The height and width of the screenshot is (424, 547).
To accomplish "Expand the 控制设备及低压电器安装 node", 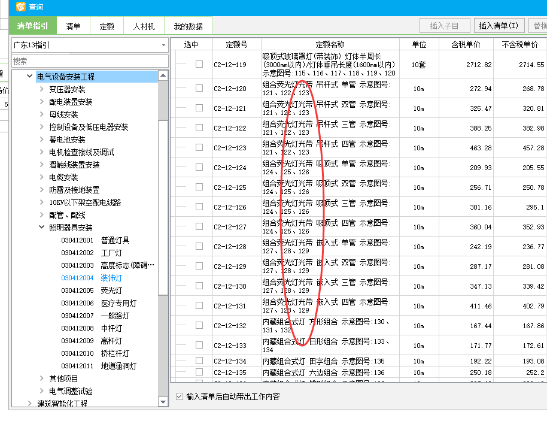I will (42, 127).
